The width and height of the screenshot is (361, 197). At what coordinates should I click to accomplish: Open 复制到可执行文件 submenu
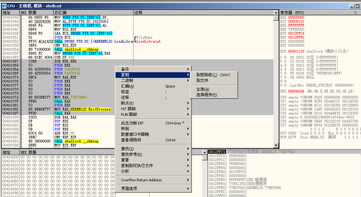153,166
